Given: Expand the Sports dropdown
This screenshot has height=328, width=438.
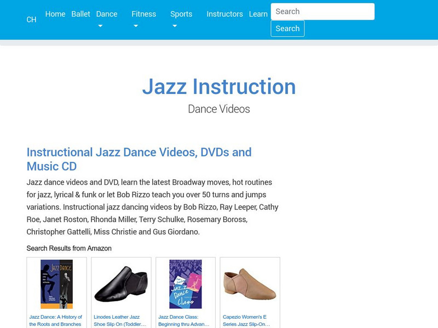Looking at the screenshot, I should coord(181,14).
